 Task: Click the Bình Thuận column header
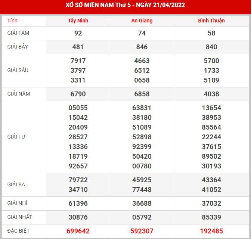point(211,21)
